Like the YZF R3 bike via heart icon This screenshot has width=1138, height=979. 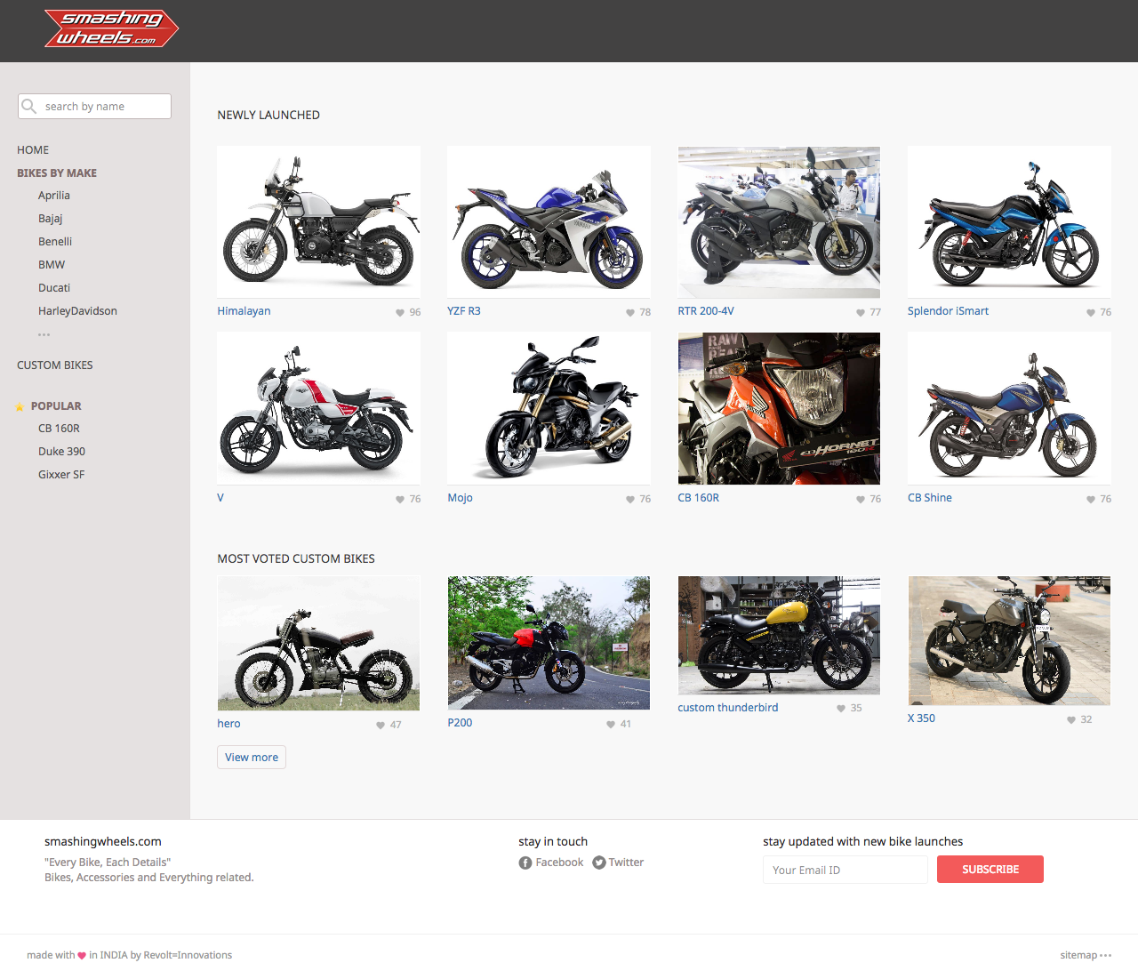coord(628,312)
